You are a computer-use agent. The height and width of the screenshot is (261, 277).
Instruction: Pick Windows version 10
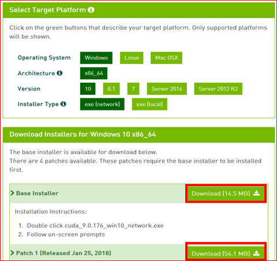pyautogui.click(x=88, y=89)
